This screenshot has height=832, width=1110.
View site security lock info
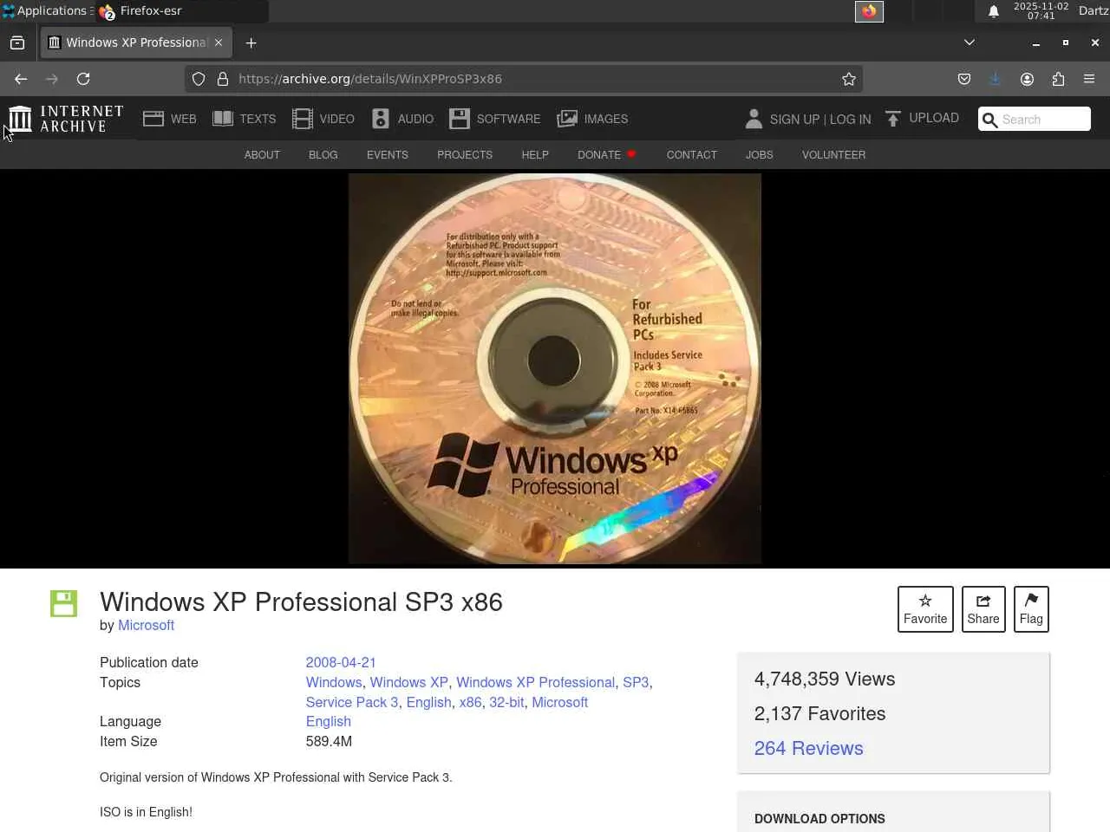pos(223,79)
